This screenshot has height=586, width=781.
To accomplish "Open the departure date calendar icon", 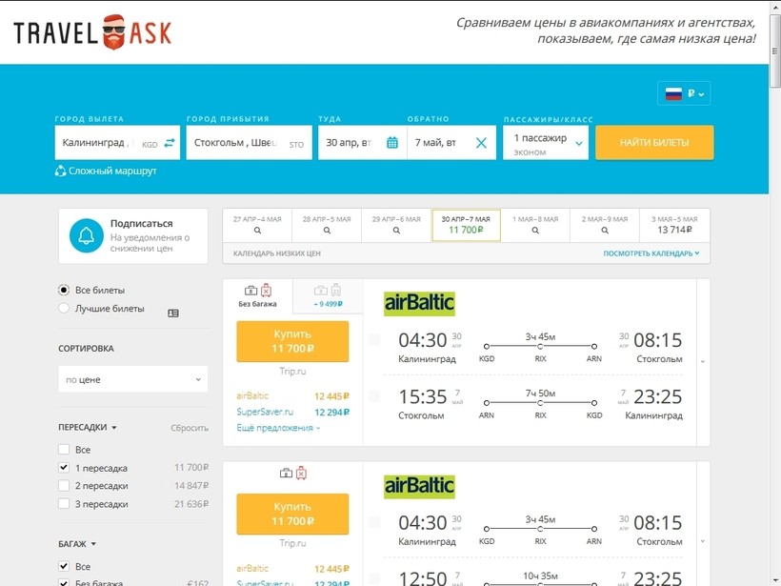I will tap(392, 143).
